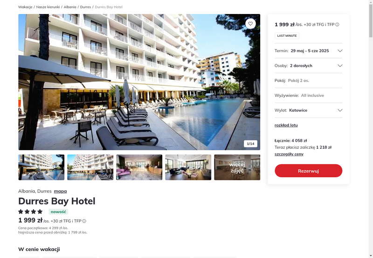This screenshot has height=258, width=373.
Task: Open the mapa link next to Durres
Action: pos(60,191)
